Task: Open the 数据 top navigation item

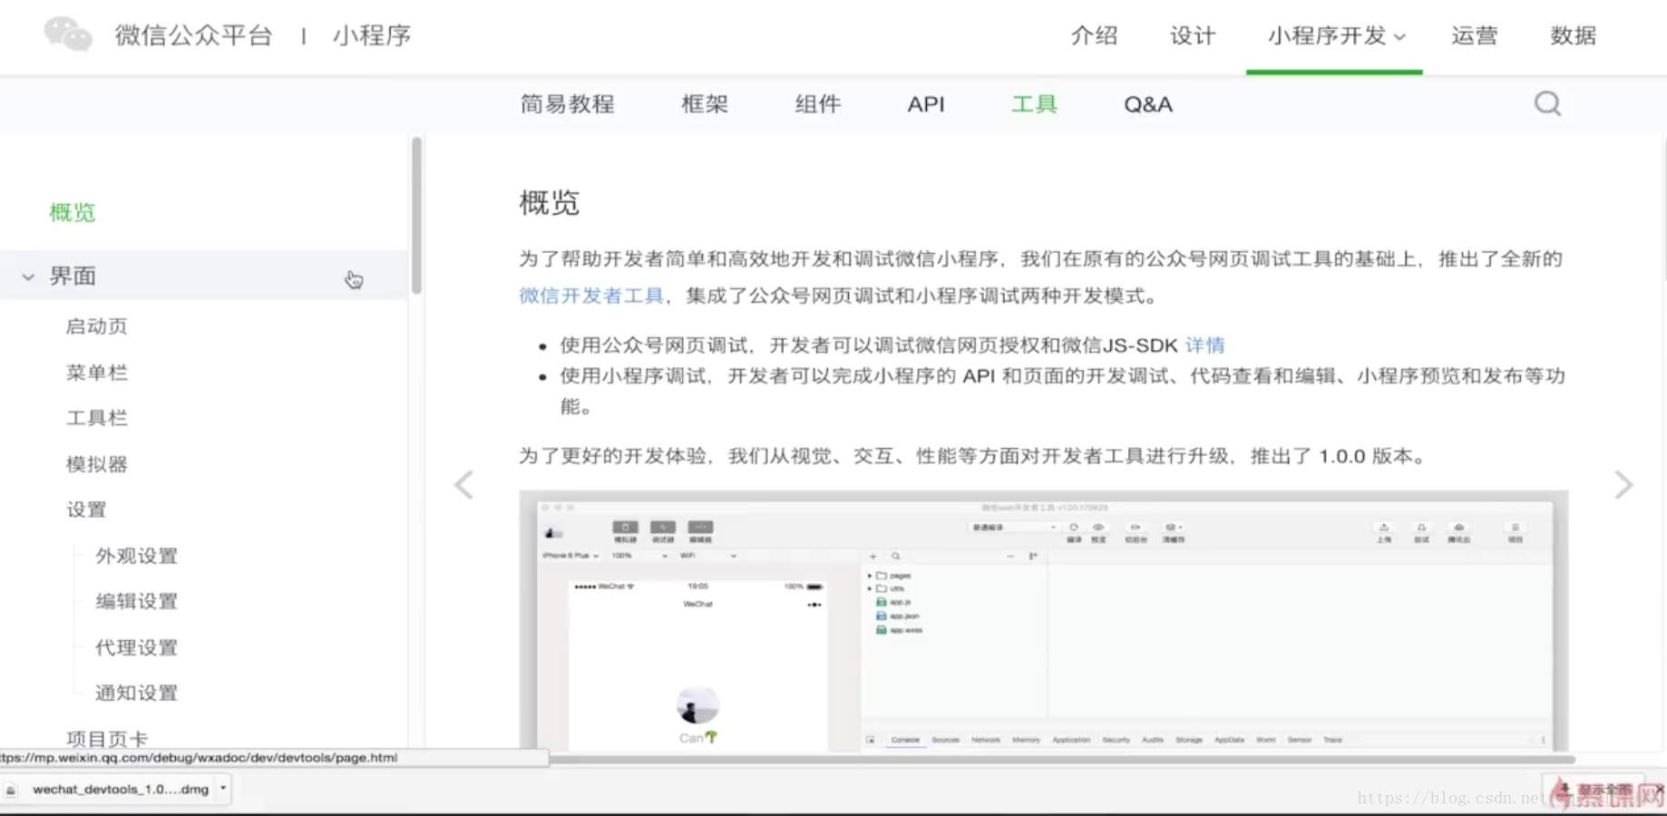Action: point(1573,35)
